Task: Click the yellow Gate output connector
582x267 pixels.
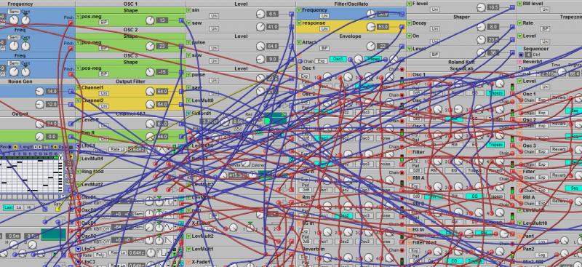Action: tap(58, 209)
